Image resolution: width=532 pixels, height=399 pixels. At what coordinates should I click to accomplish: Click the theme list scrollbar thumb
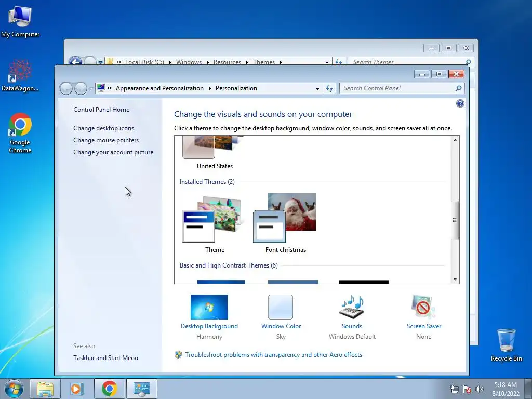pos(455,220)
